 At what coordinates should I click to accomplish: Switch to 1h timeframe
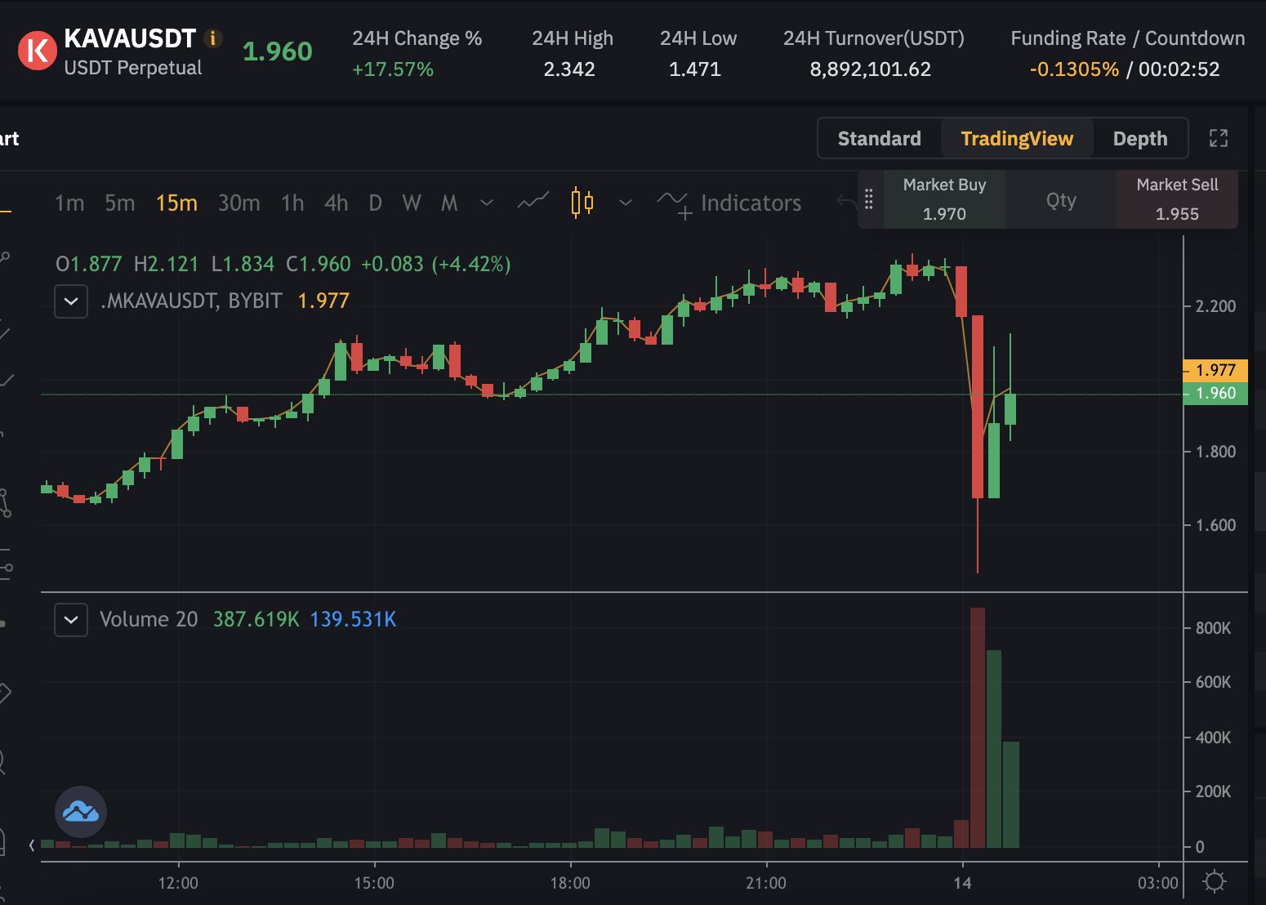[x=292, y=203]
